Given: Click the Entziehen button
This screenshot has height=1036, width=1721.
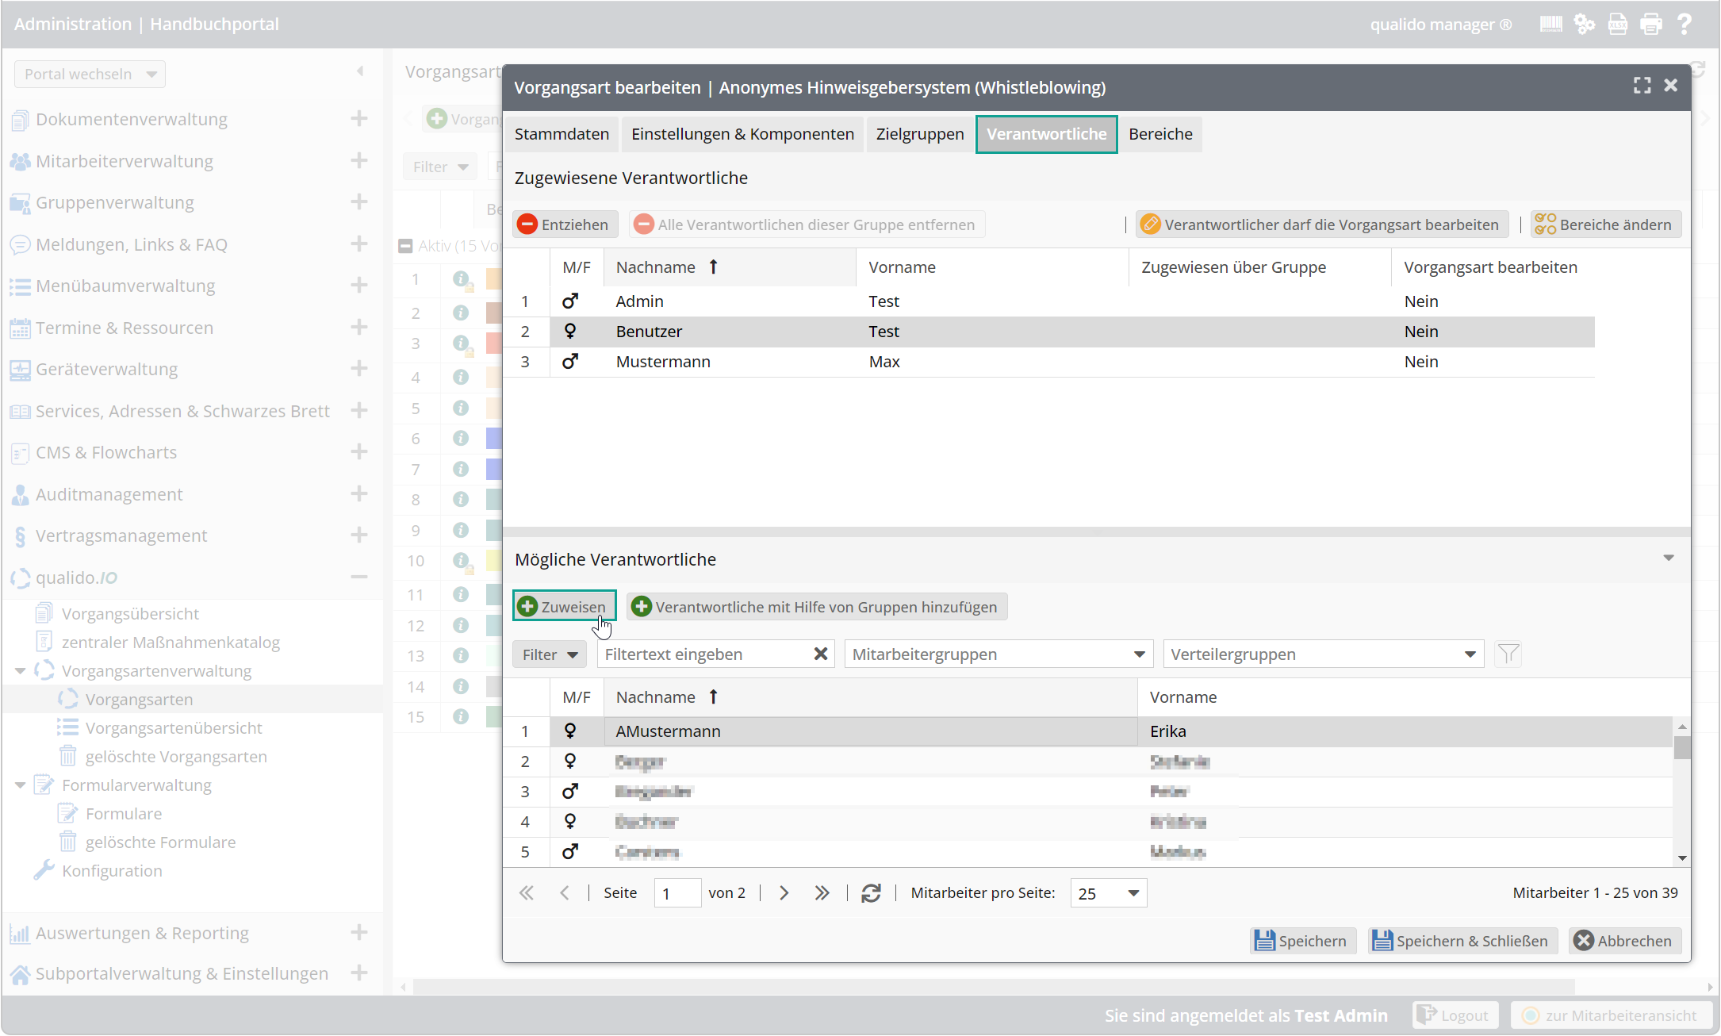Looking at the screenshot, I should (565, 224).
